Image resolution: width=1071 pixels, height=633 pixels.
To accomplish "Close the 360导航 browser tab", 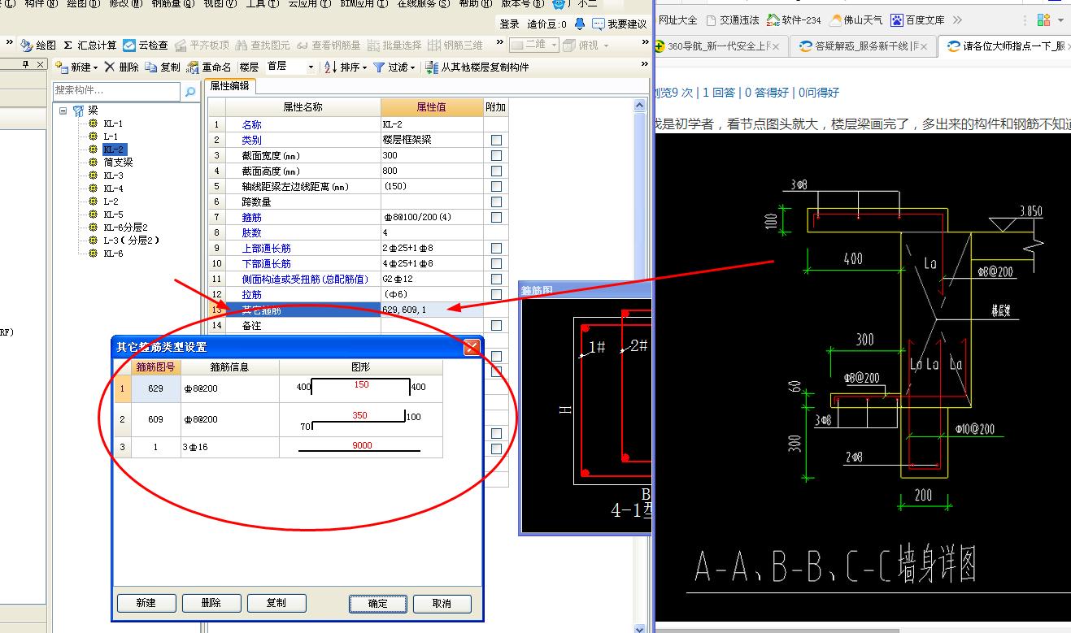I will (x=776, y=46).
